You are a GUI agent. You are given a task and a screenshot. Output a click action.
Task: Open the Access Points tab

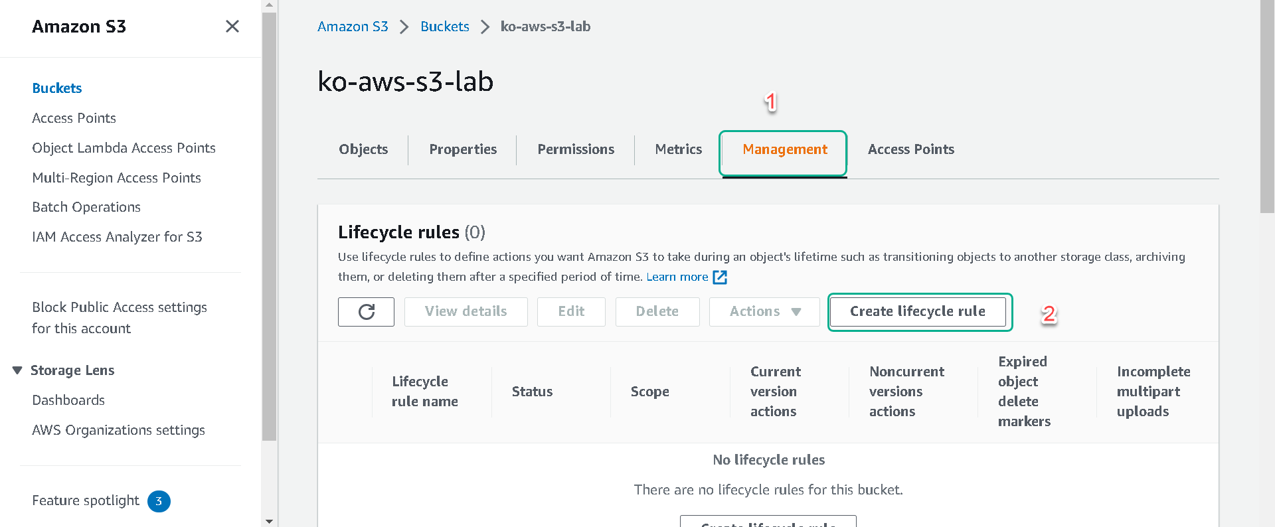point(910,149)
